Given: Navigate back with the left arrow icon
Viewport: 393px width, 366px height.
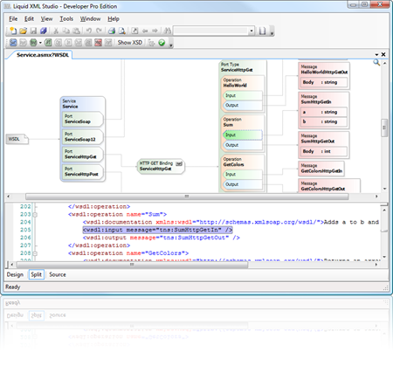Looking at the screenshot, I should 145,31.
